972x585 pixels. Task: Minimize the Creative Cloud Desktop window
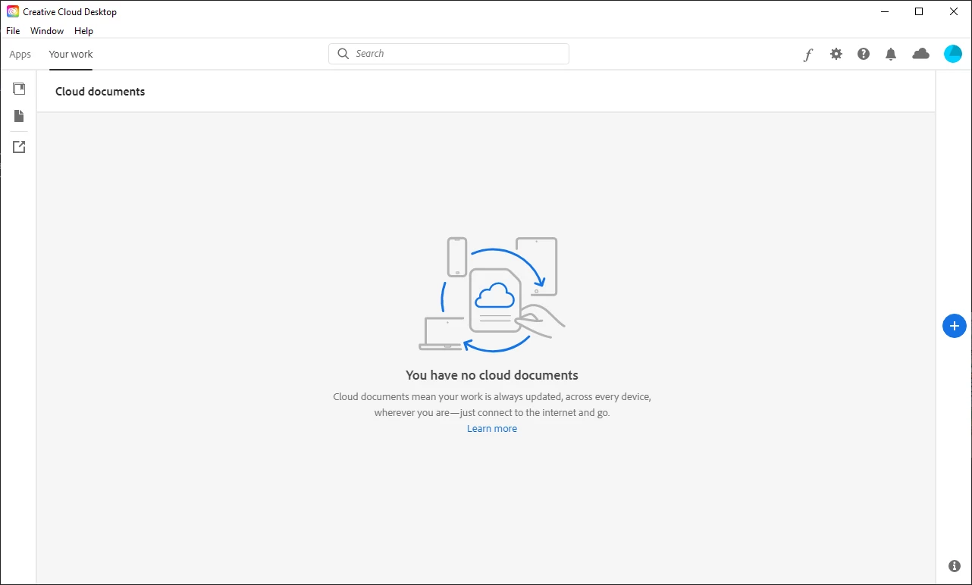click(885, 11)
